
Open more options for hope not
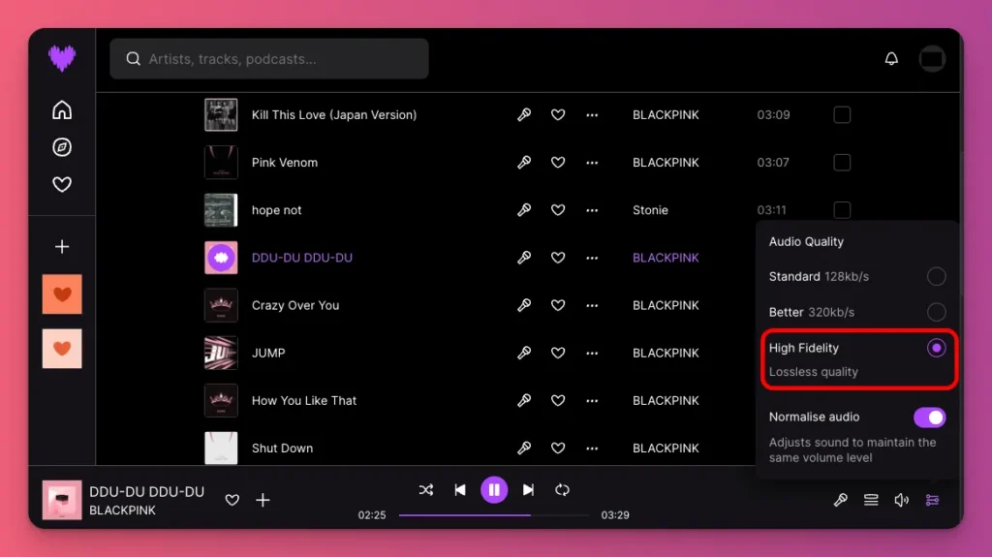(x=592, y=210)
